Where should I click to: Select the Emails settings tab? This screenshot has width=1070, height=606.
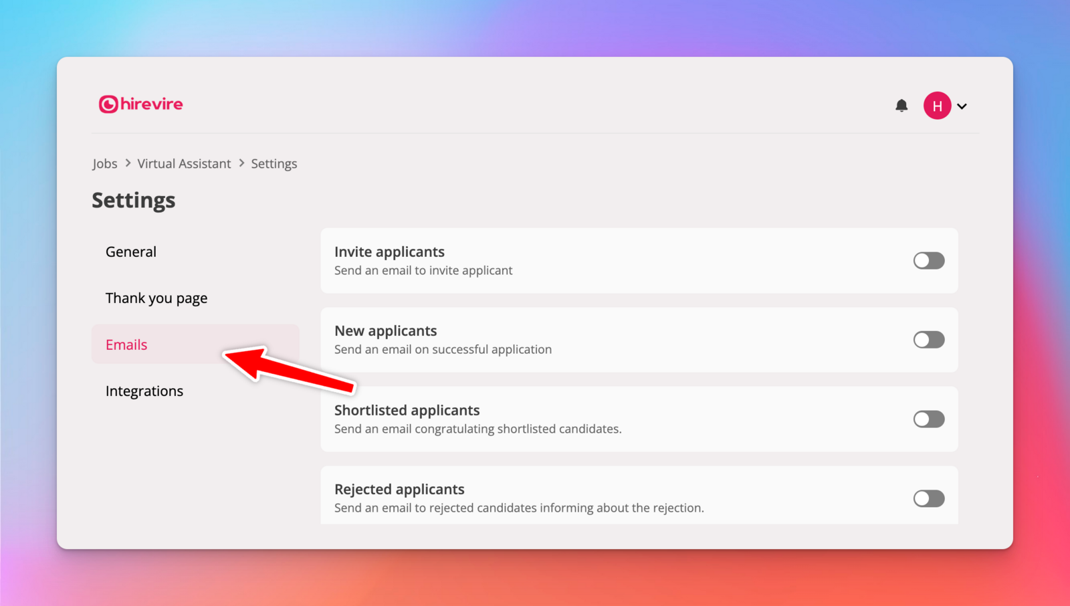pos(126,344)
